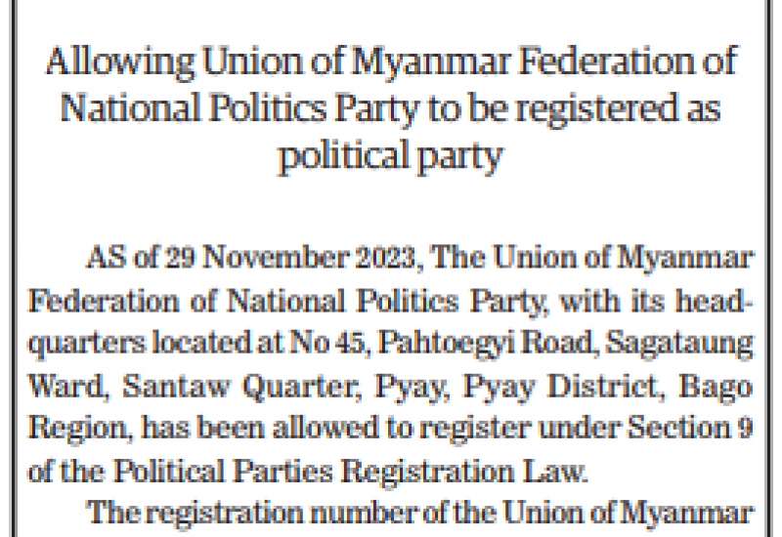Viewport: 782px width, 537px height.
Task: Click "Section 9" in the body text
Action: point(690,428)
